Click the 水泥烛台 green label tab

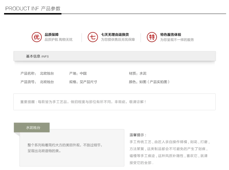pyautogui.click(x=32, y=127)
